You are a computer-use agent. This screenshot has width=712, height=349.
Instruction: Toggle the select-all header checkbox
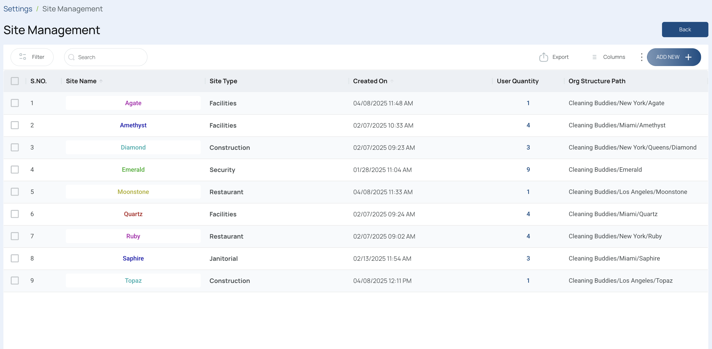(15, 81)
